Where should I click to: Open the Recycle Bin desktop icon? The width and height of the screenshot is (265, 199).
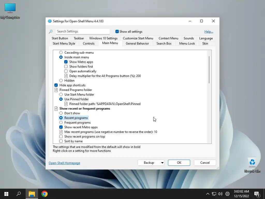252,165
